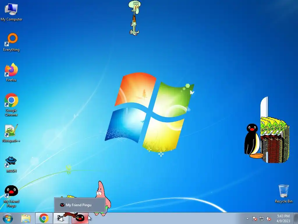Open the Windows Start menu orb
Viewport: 298px width, 224px height.
8,218
